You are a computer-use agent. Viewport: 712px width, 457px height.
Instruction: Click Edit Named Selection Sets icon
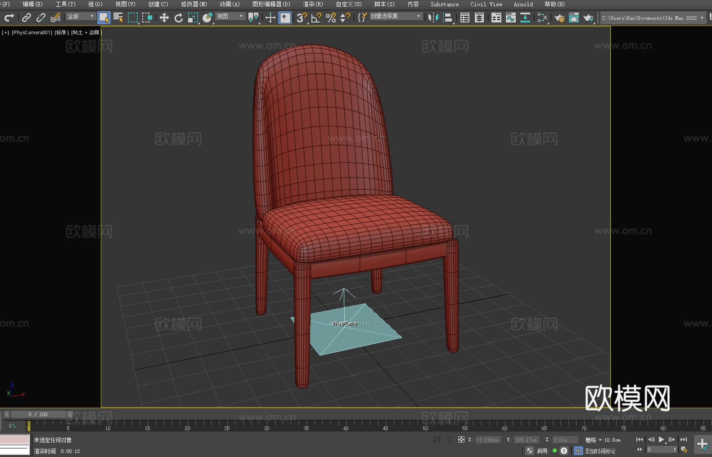(362, 18)
